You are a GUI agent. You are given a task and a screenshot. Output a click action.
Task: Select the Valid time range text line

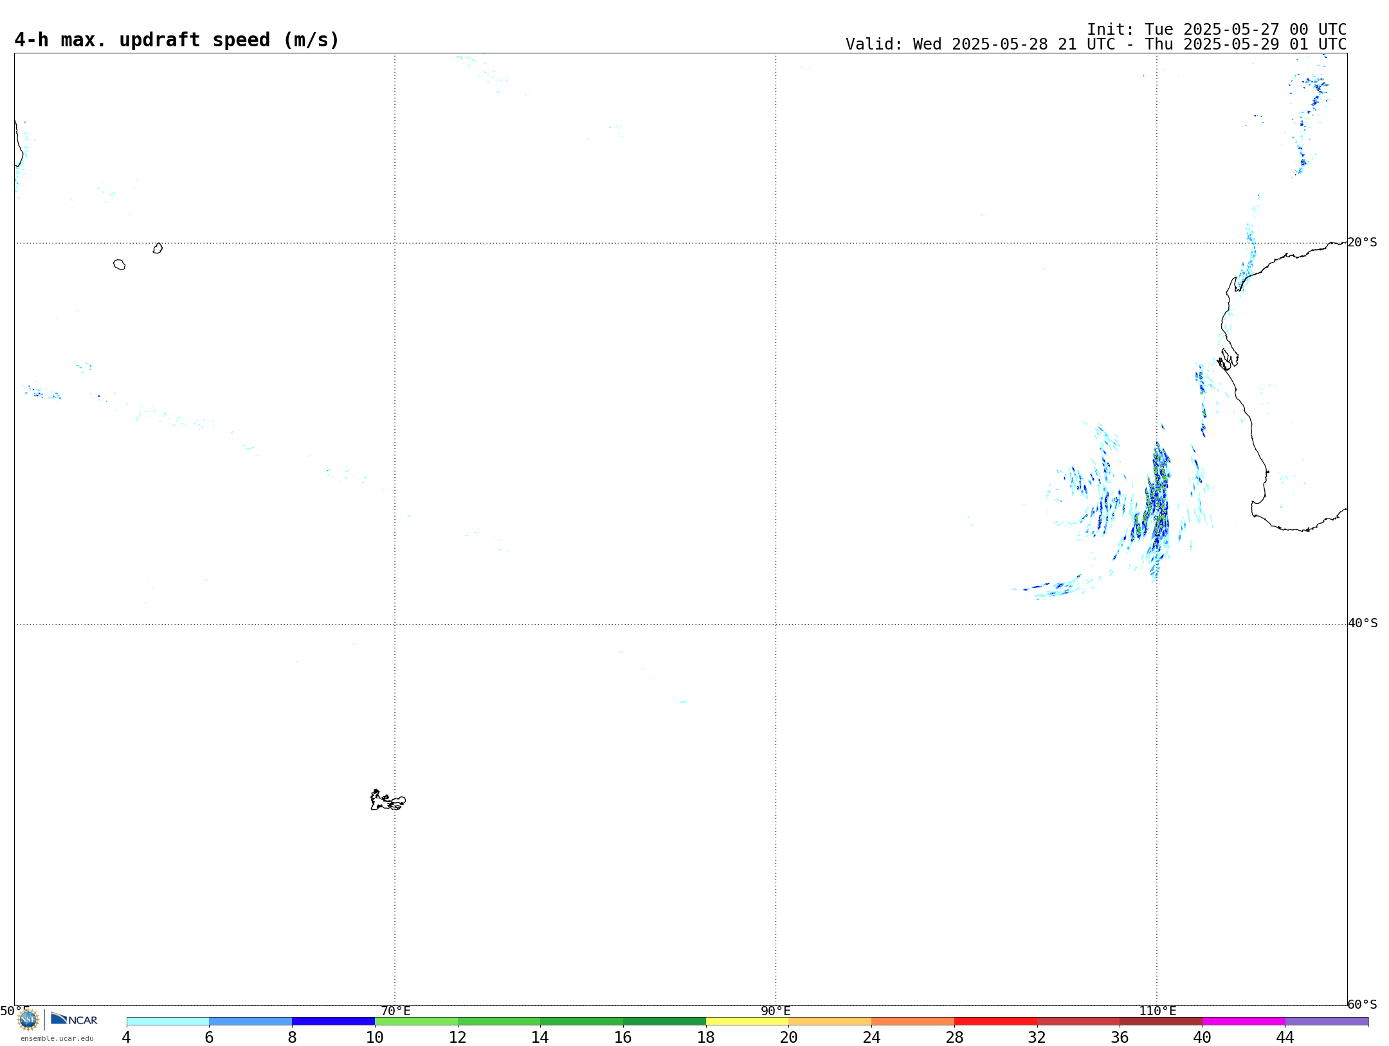(1096, 44)
